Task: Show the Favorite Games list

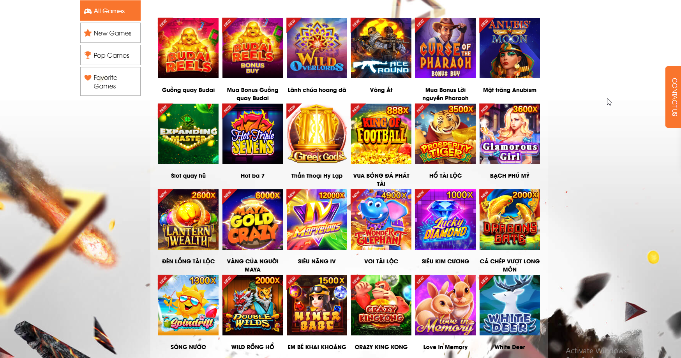Action: pyautogui.click(x=110, y=81)
